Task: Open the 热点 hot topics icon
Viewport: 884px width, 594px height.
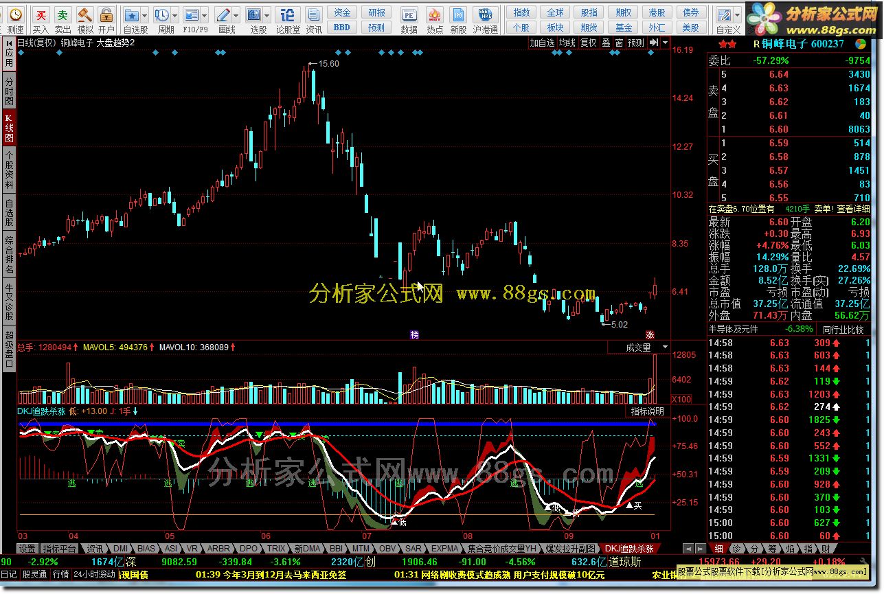Action: 434,14
